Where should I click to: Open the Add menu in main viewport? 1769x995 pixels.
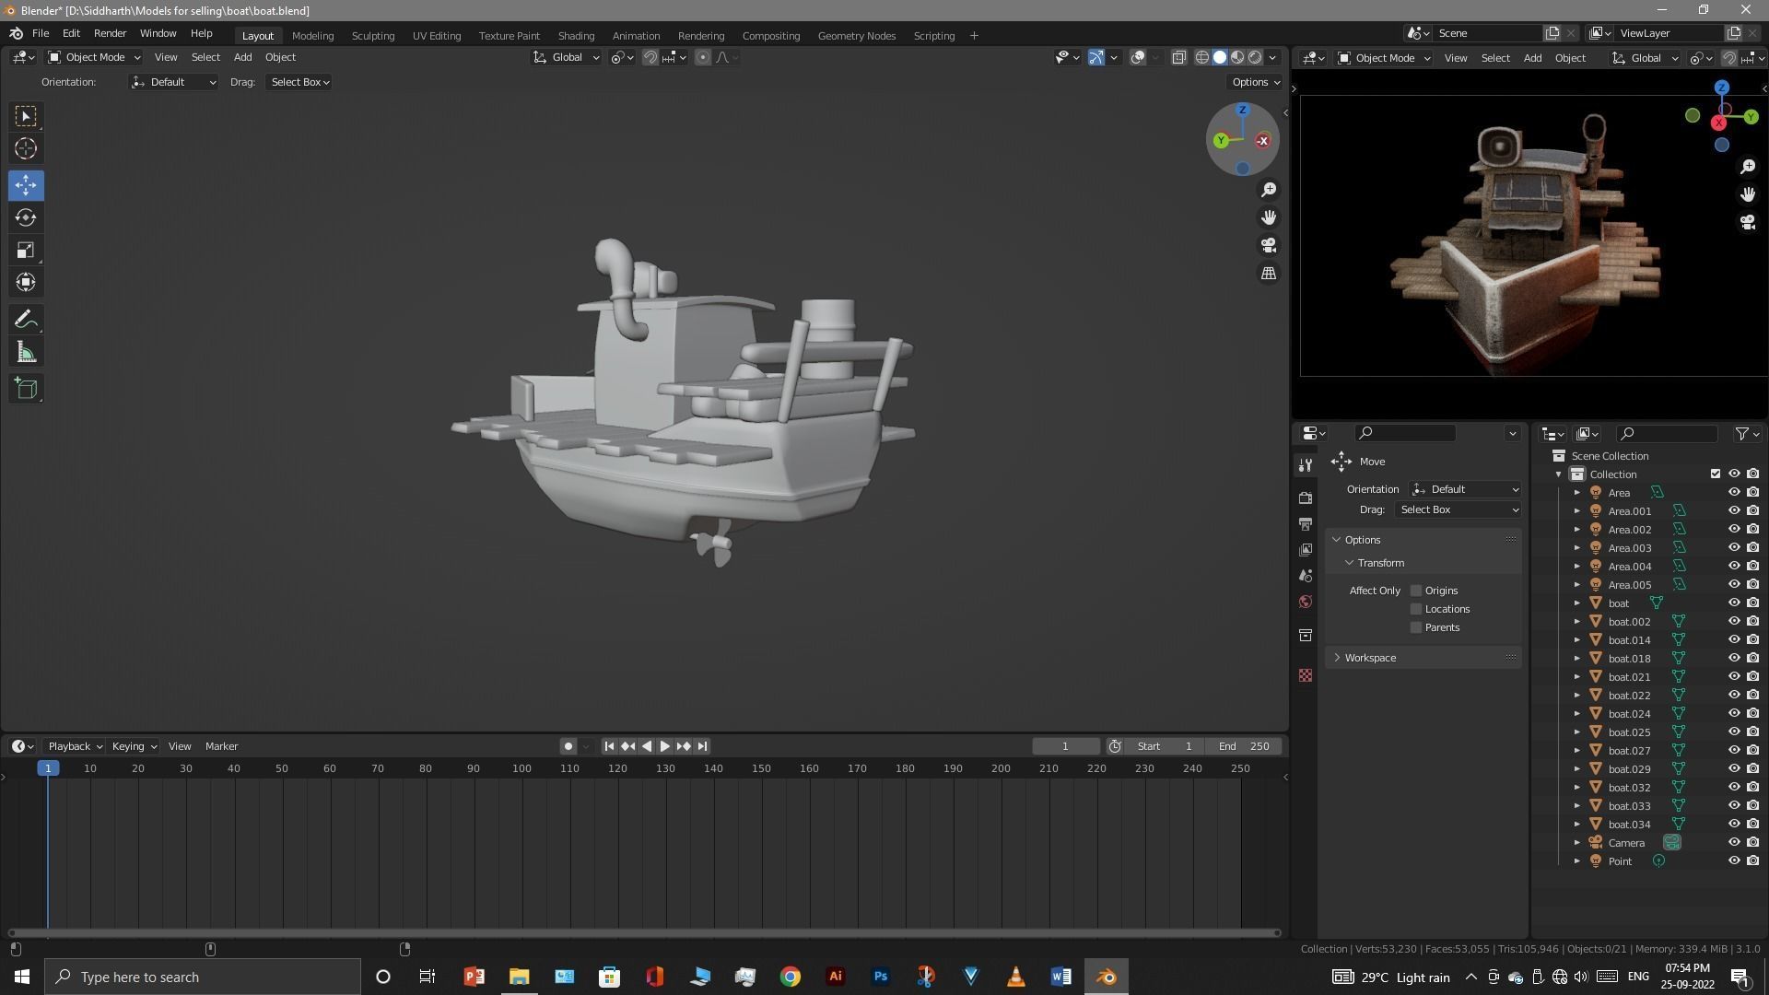tap(242, 57)
